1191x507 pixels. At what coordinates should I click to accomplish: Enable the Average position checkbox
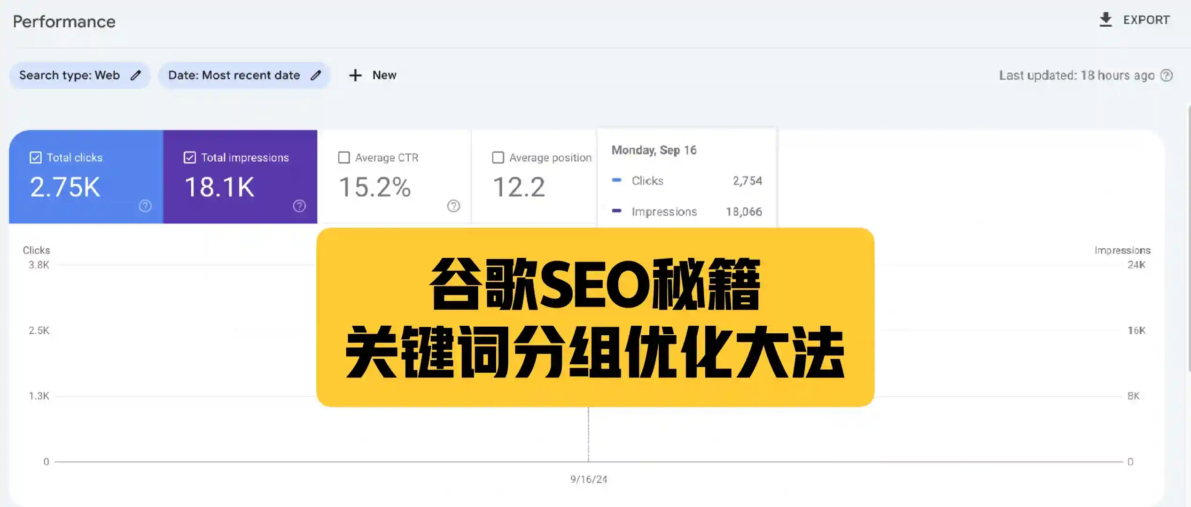point(498,157)
